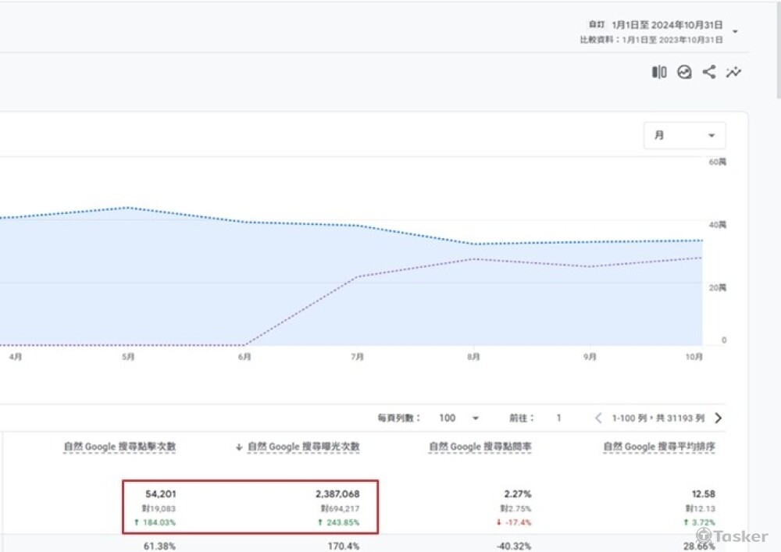Go to the previous page of table rows
The image size is (781, 552).
pyautogui.click(x=598, y=418)
